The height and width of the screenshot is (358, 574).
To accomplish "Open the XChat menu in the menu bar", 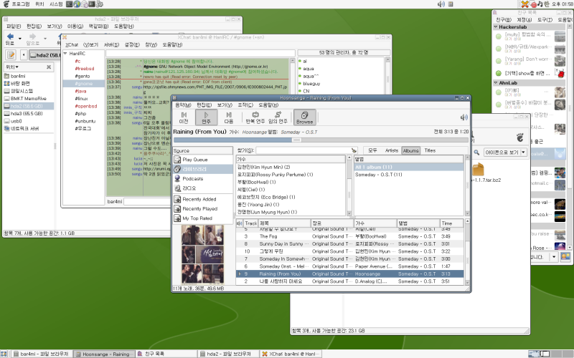I will click(72, 44).
